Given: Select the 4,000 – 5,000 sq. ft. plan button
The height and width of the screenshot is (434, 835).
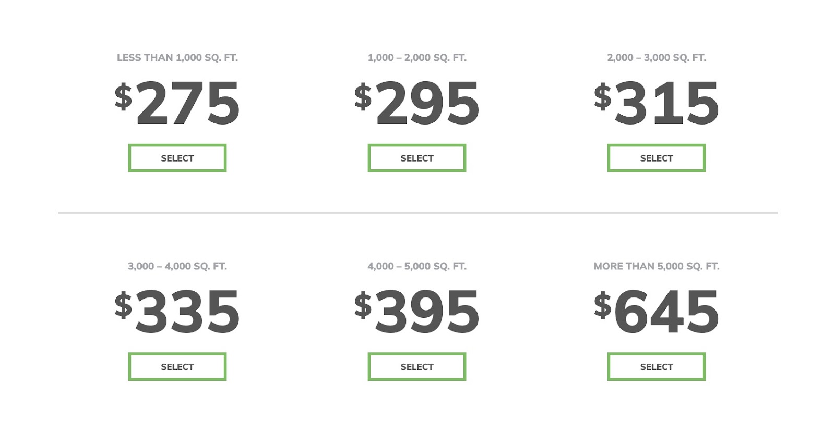Looking at the screenshot, I should tap(417, 367).
